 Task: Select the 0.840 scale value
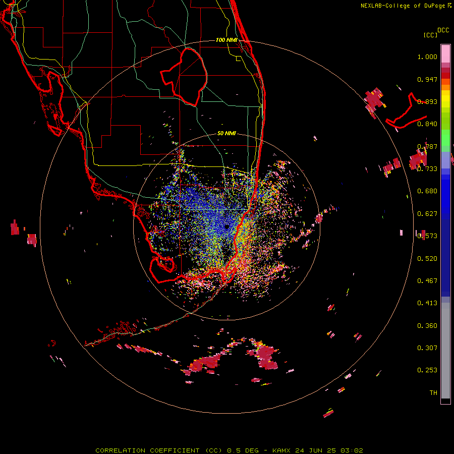(427, 124)
